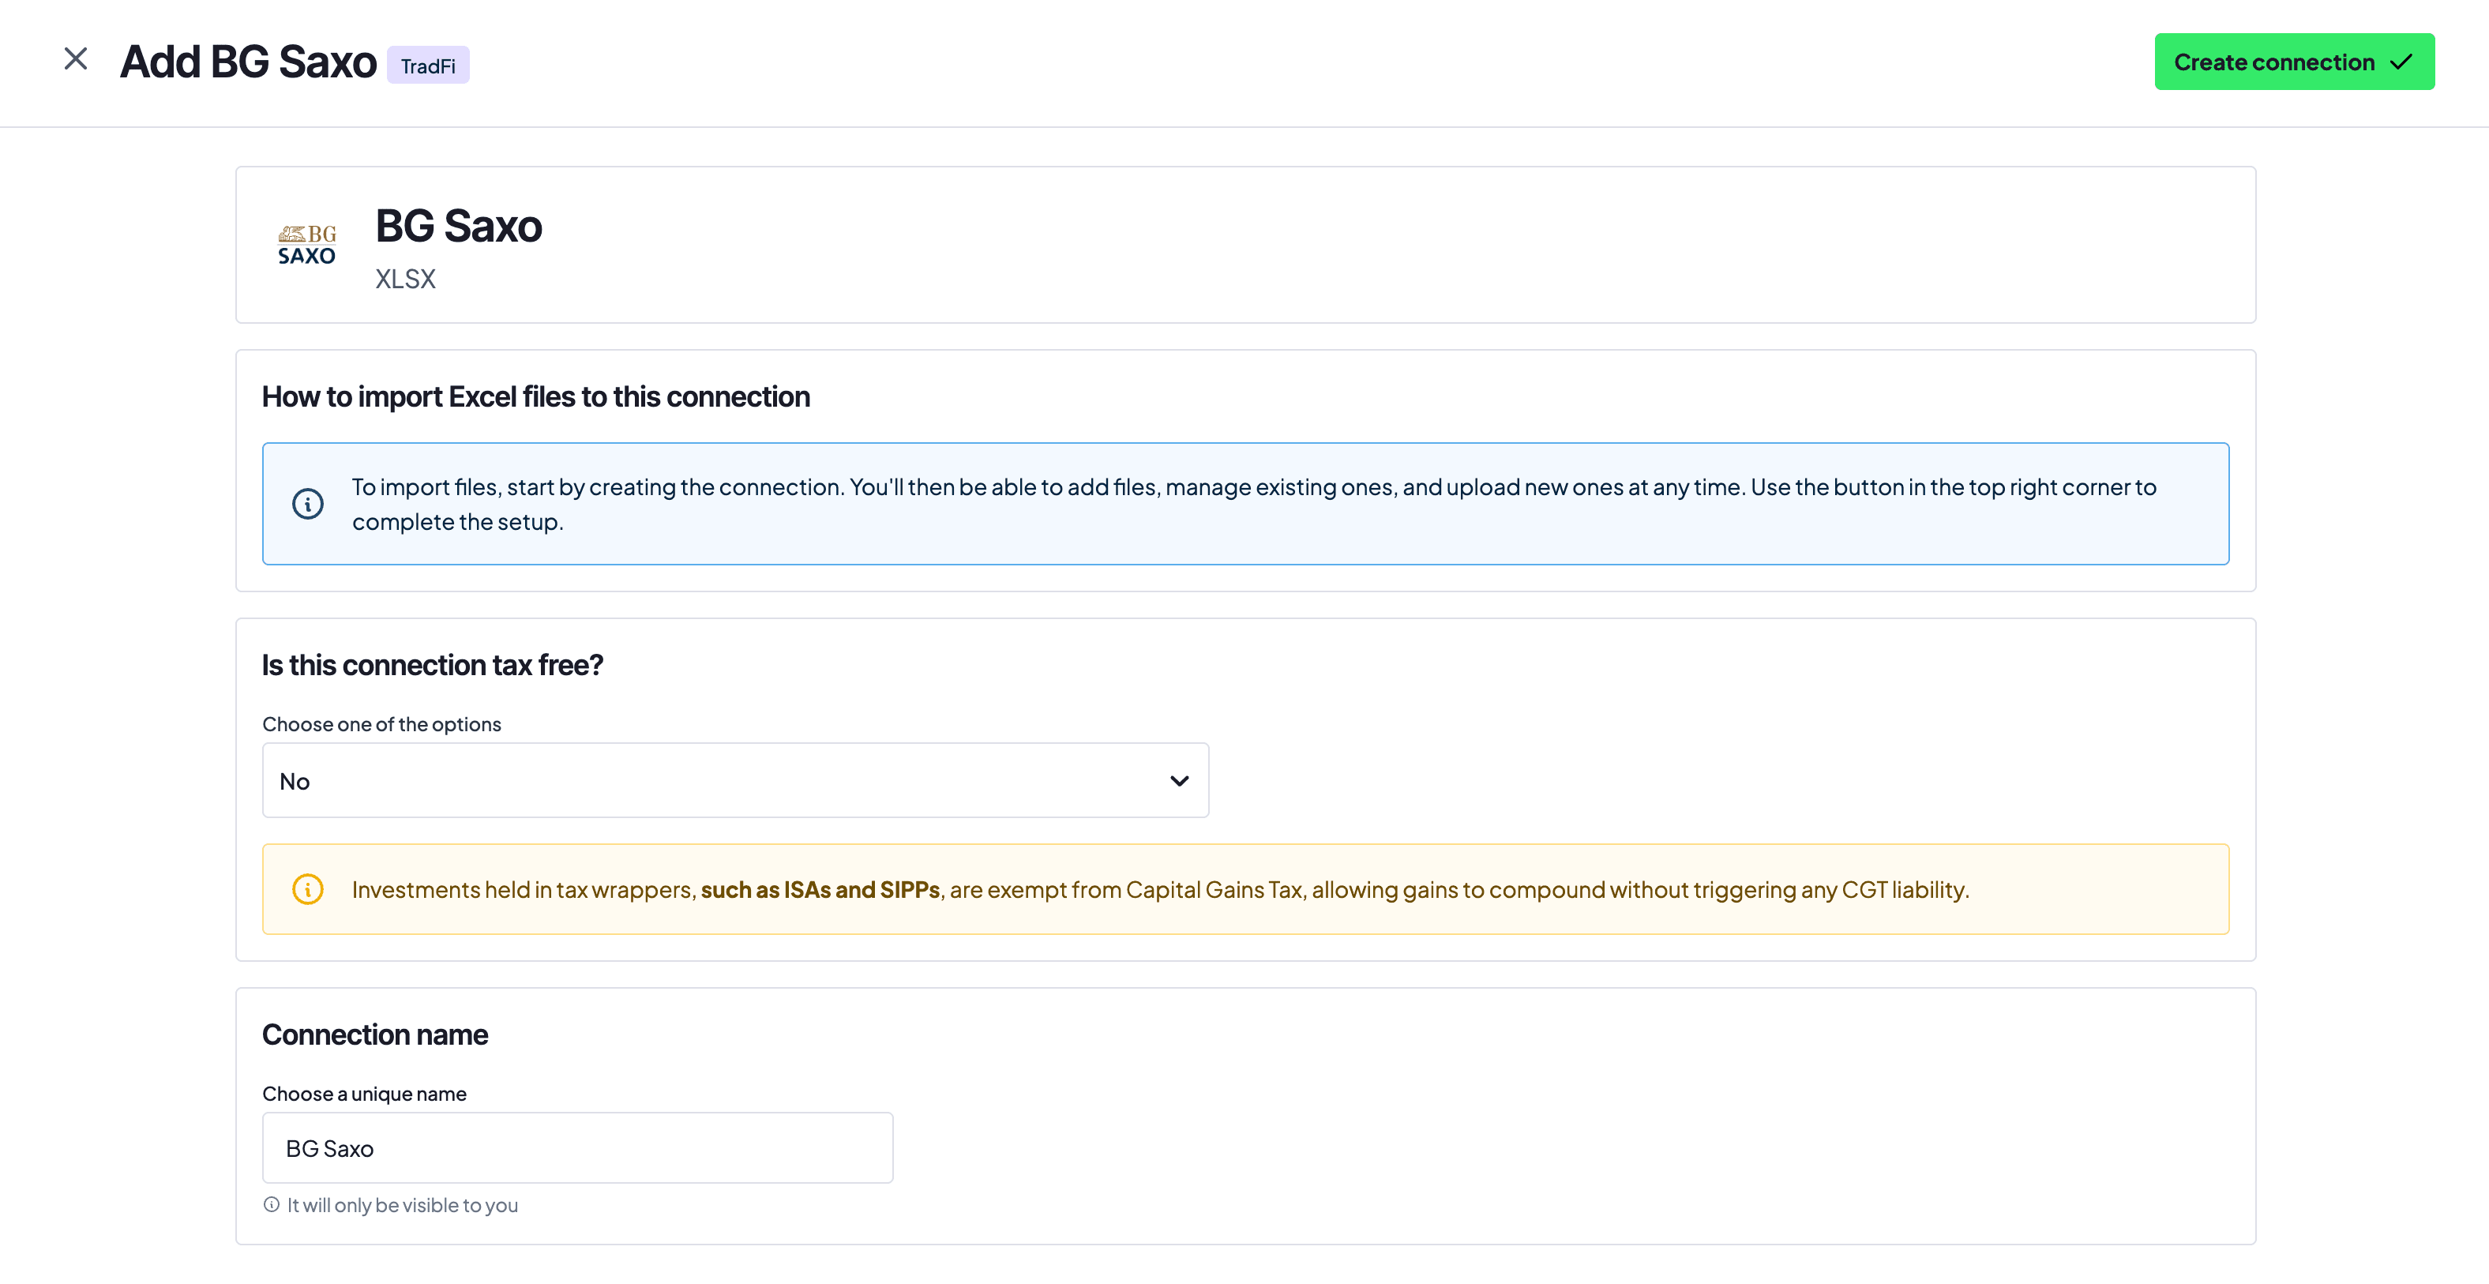Click the 'XLSX' file type label

406,280
